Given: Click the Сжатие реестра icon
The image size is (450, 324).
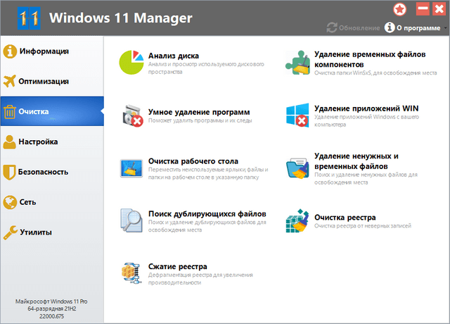Looking at the screenshot, I should pyautogui.click(x=132, y=273).
